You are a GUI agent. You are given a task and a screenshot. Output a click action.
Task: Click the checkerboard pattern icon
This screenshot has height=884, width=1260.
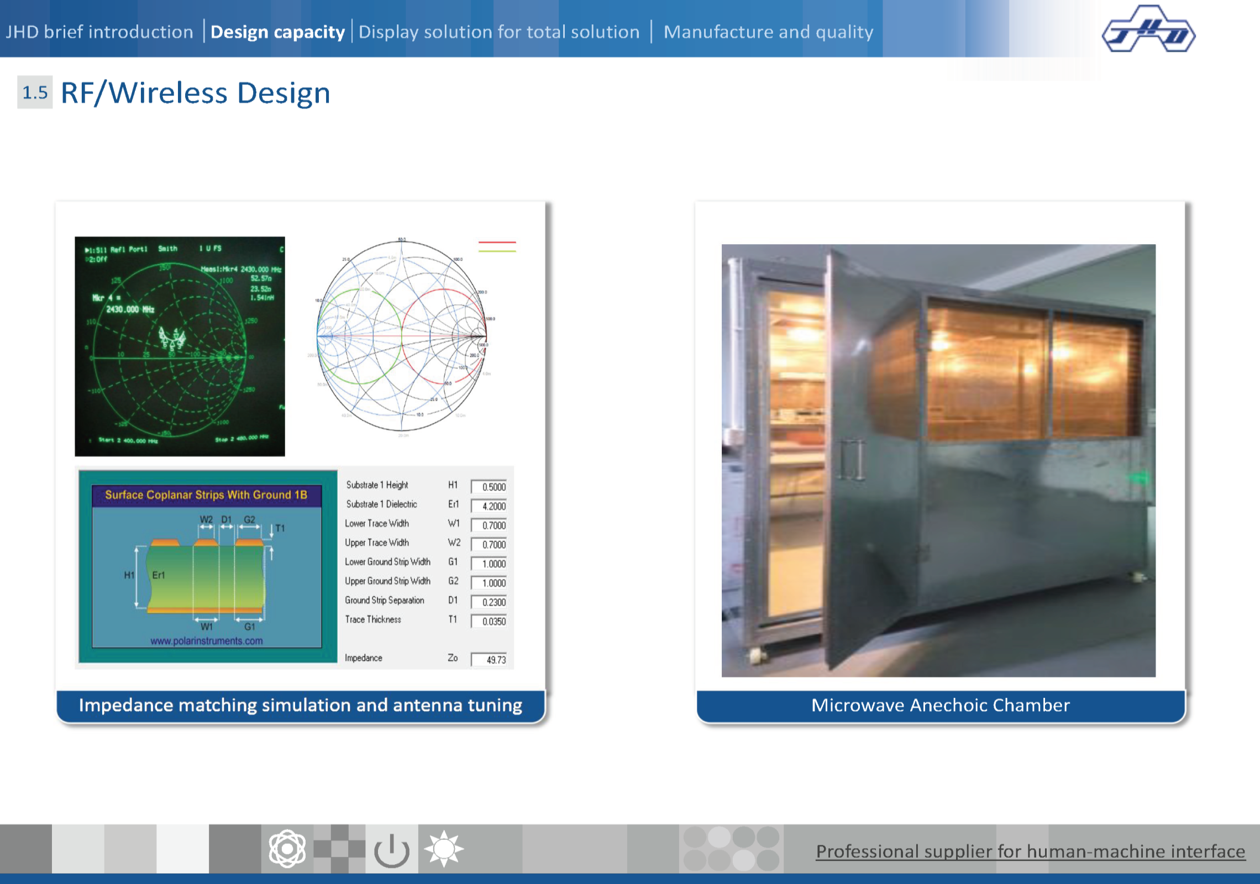coord(339,849)
